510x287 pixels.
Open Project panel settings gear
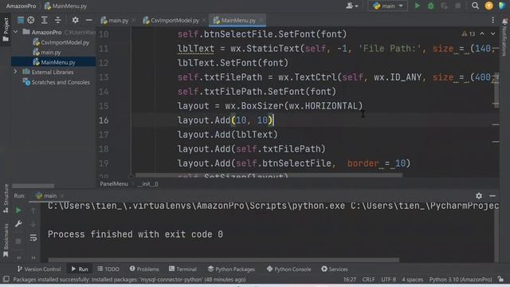click(75, 20)
